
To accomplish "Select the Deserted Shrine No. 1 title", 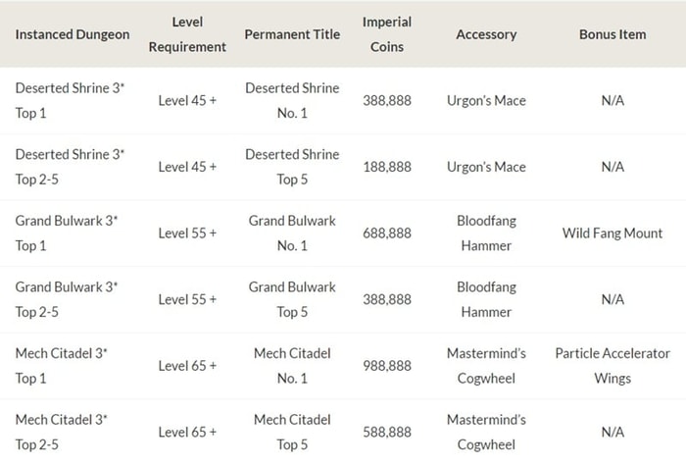I will 292,100.
